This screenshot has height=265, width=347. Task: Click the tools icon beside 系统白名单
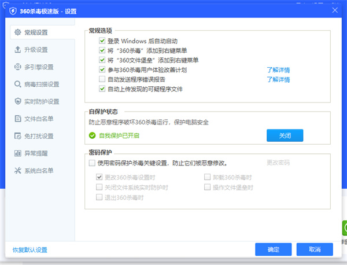(18, 171)
